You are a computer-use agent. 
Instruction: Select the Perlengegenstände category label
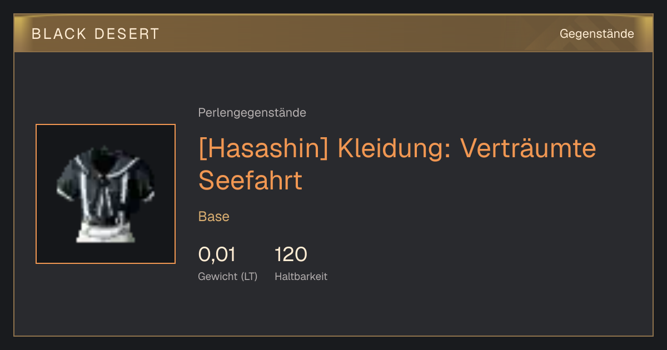tap(252, 113)
